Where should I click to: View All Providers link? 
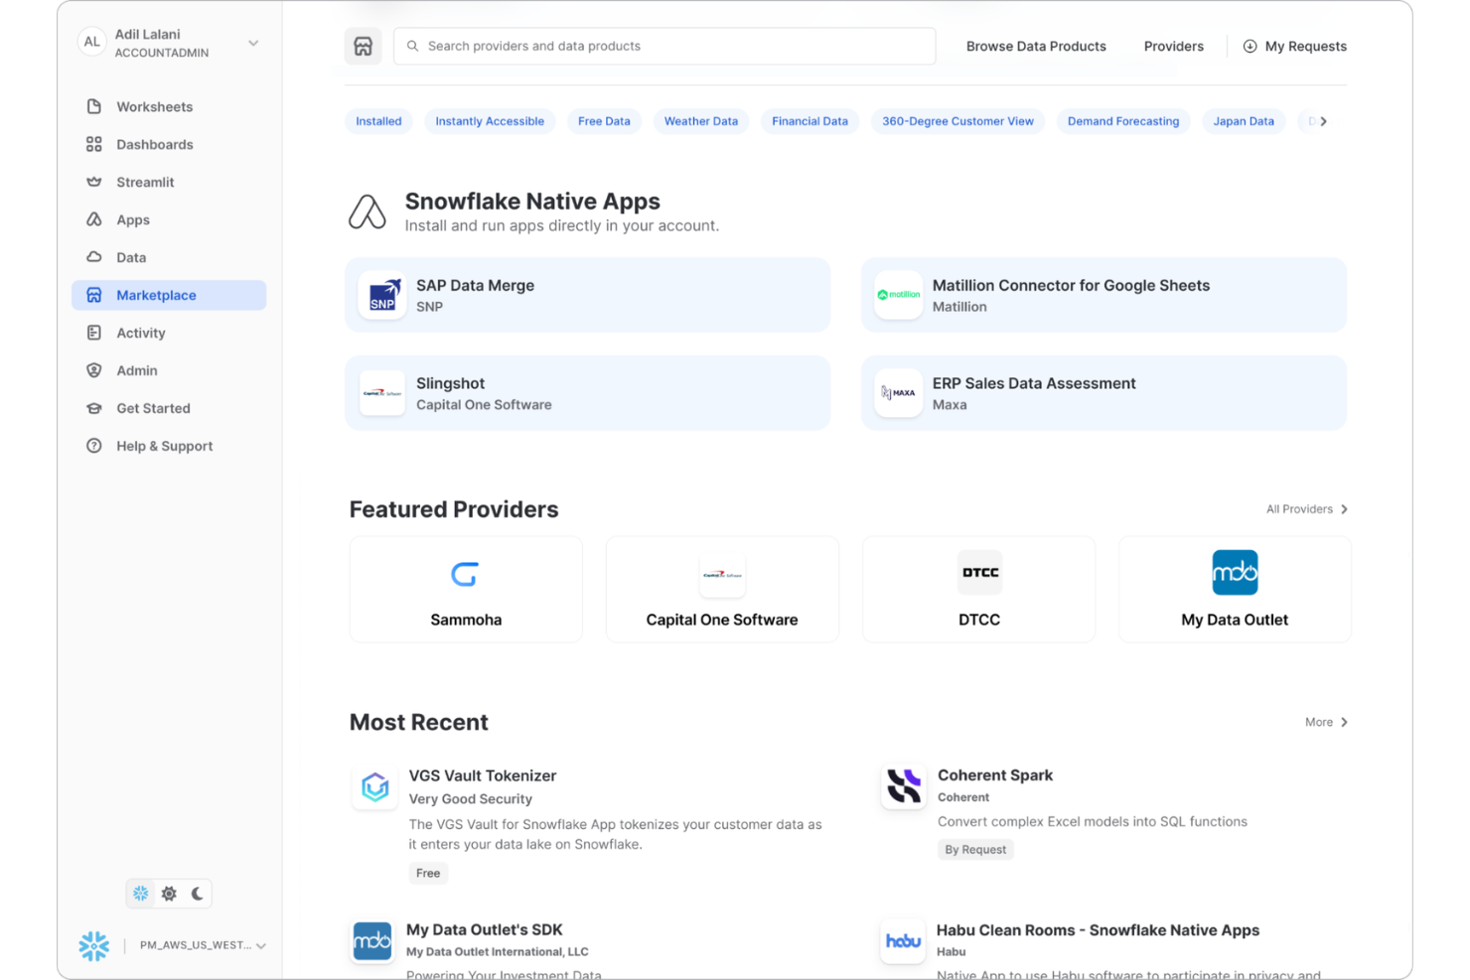pyautogui.click(x=1306, y=508)
